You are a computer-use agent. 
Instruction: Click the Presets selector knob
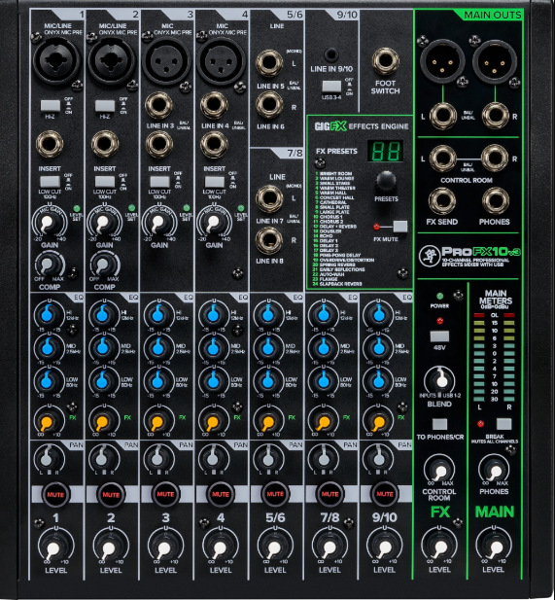click(x=386, y=182)
